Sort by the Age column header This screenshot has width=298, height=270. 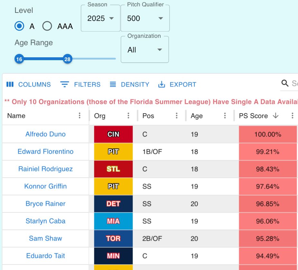[197, 116]
